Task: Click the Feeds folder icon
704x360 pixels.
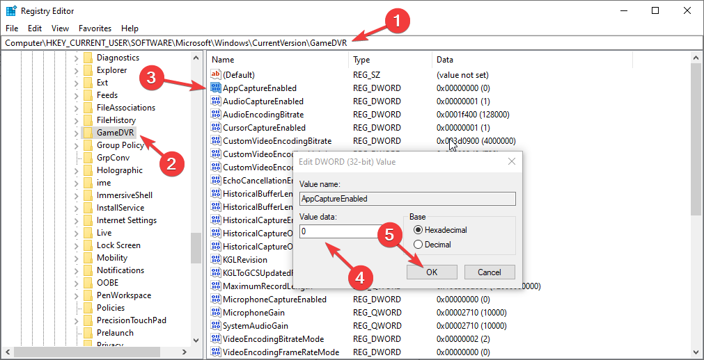Action: 88,95
